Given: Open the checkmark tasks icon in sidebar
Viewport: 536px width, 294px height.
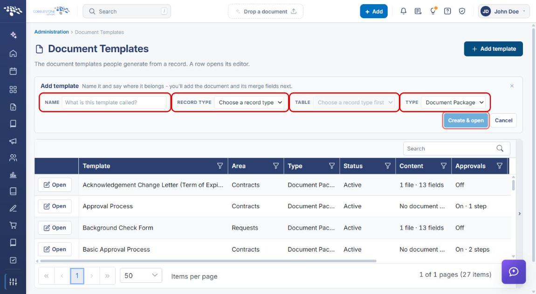Looking at the screenshot, I should tap(13, 260).
